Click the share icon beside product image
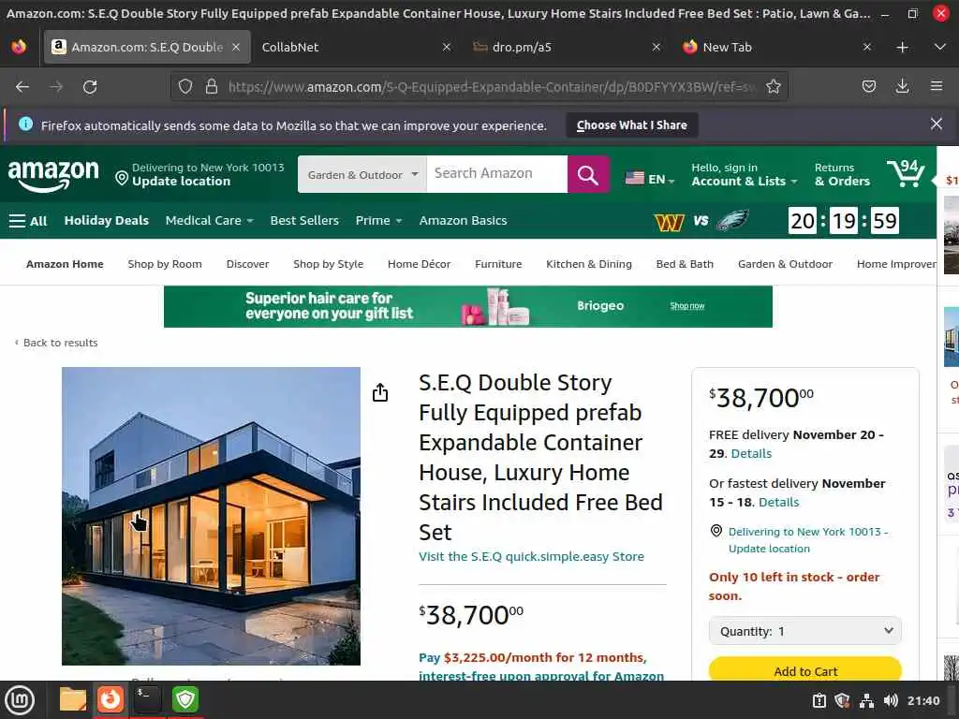The width and height of the screenshot is (959, 719). click(380, 392)
